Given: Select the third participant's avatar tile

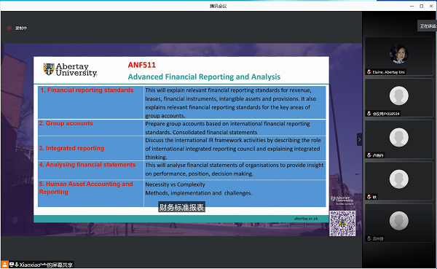Looking at the screenshot, I should click(x=399, y=137).
